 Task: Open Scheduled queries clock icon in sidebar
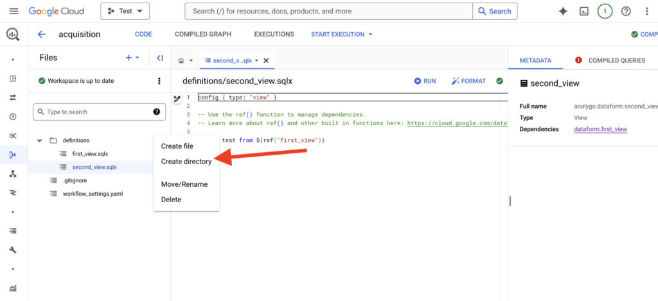pos(13,117)
